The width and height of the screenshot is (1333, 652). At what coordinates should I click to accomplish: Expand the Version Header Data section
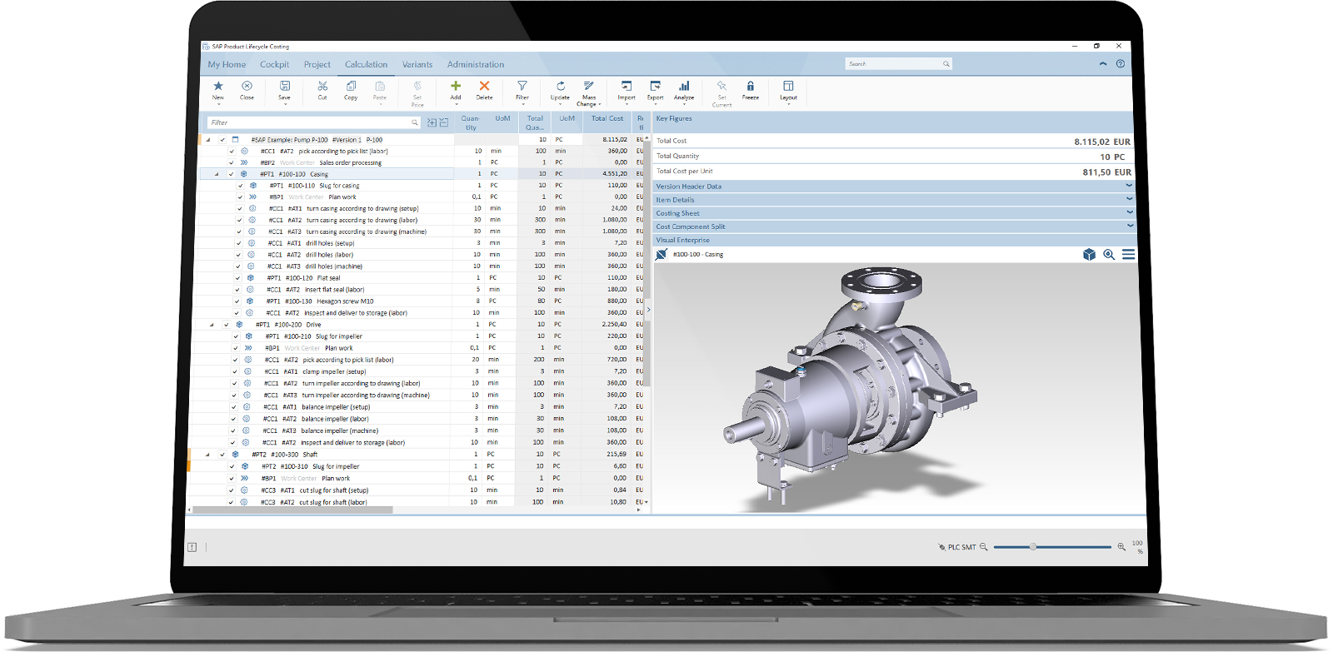point(1130,186)
